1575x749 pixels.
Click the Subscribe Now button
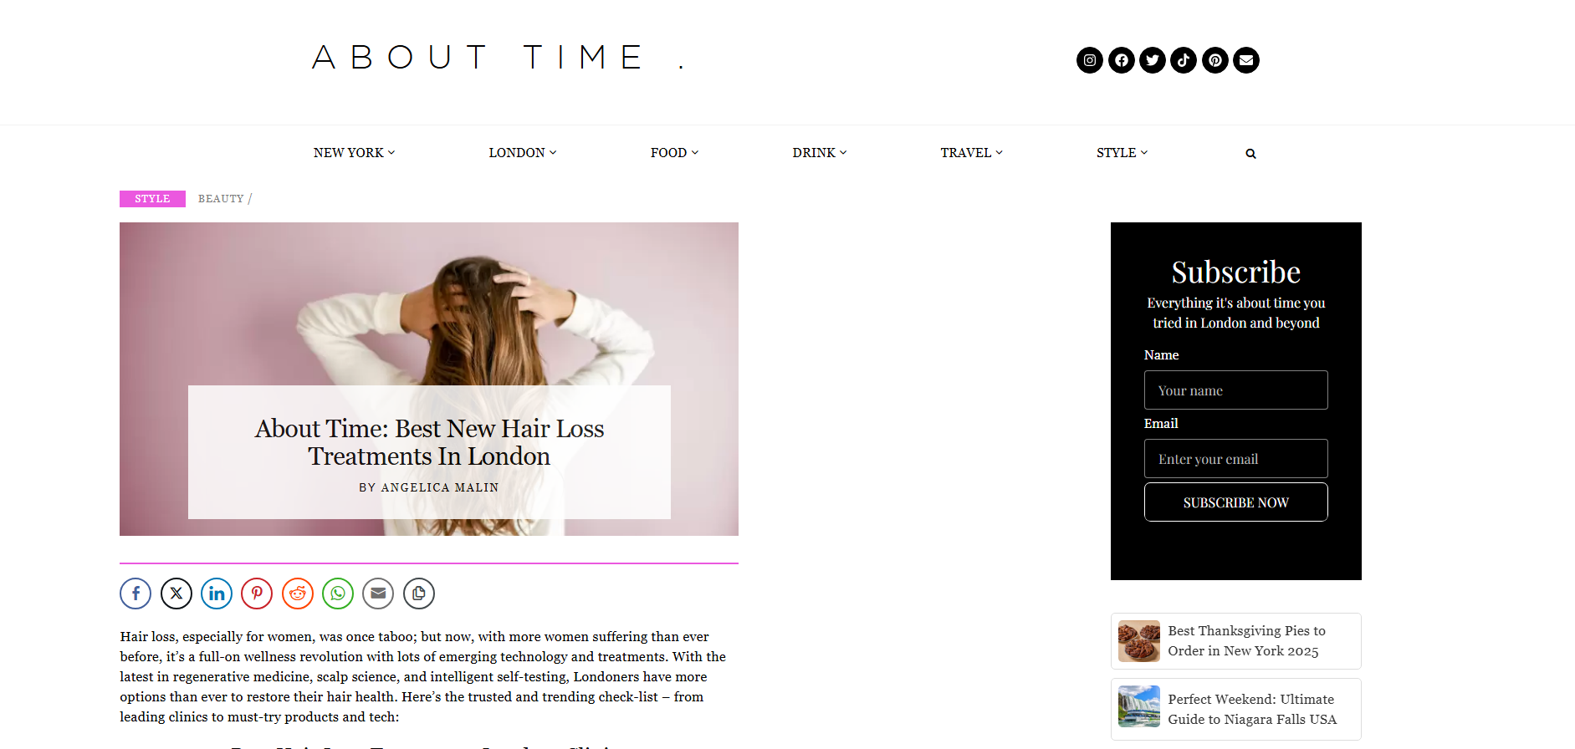point(1235,502)
